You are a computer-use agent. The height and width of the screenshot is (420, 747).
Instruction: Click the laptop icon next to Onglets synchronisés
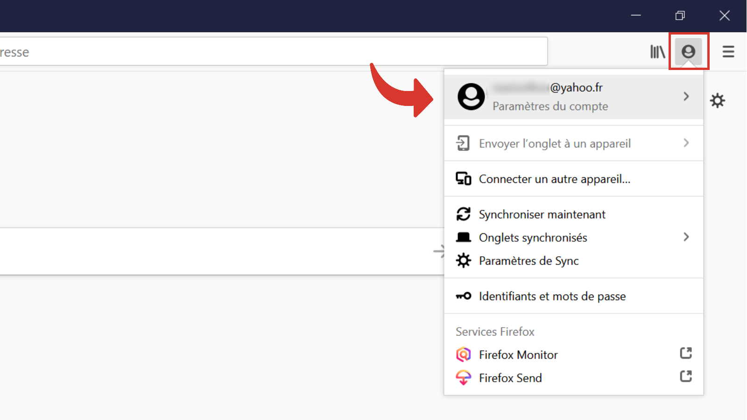463,237
